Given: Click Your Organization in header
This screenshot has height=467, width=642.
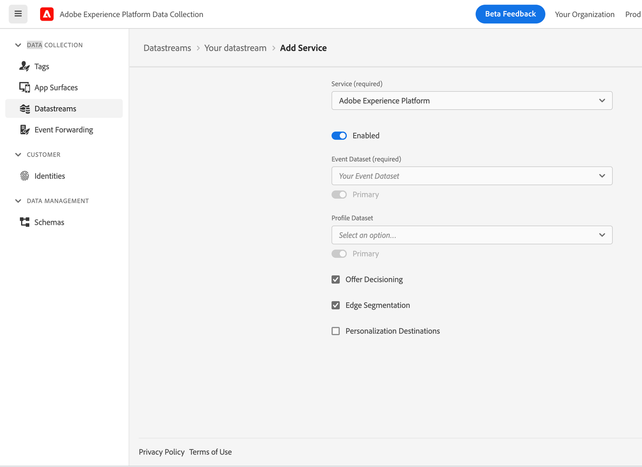Looking at the screenshot, I should [x=584, y=15].
